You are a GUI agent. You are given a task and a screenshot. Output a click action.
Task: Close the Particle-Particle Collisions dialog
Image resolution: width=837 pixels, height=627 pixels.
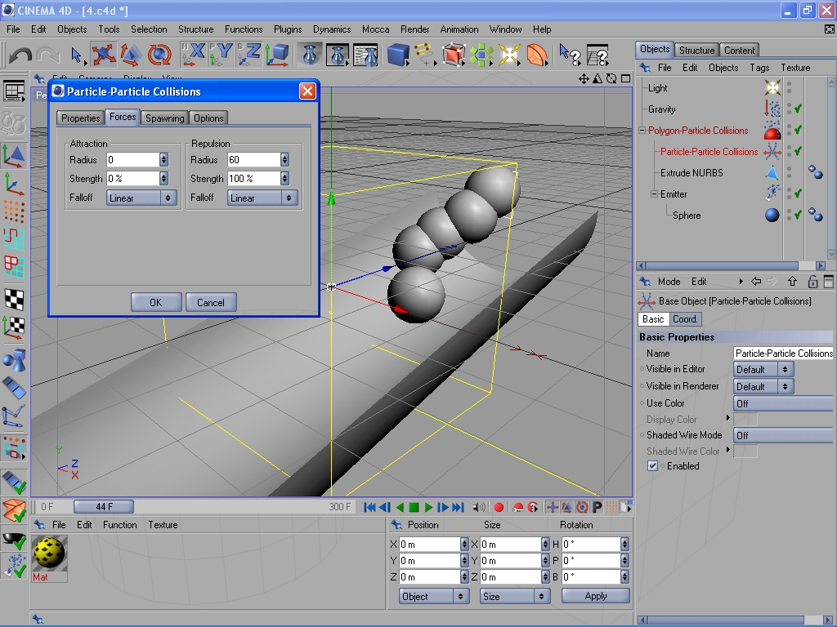click(x=307, y=91)
